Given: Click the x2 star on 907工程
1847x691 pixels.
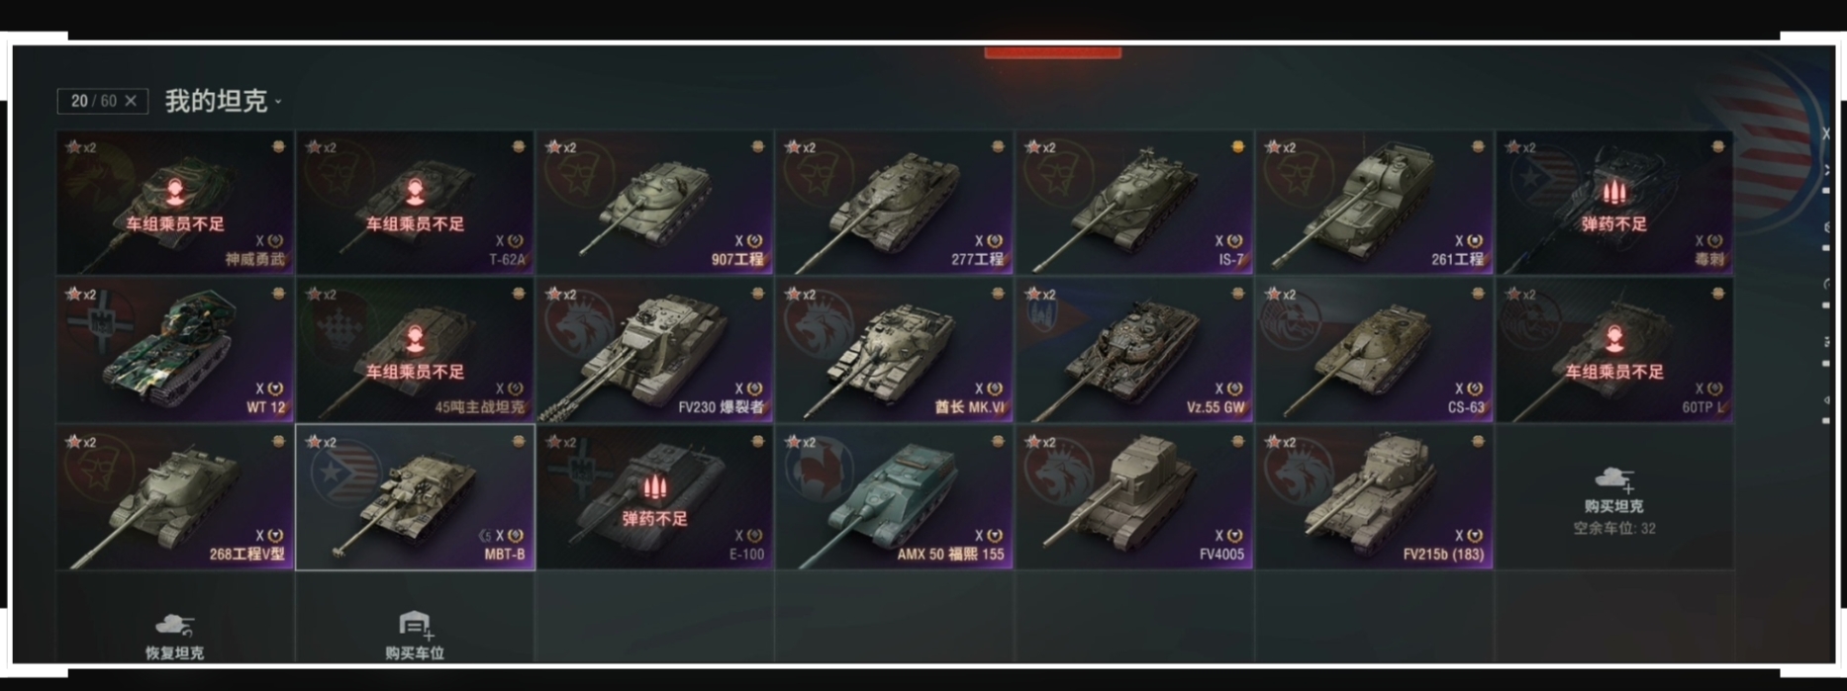Looking at the screenshot, I should click(x=557, y=147).
